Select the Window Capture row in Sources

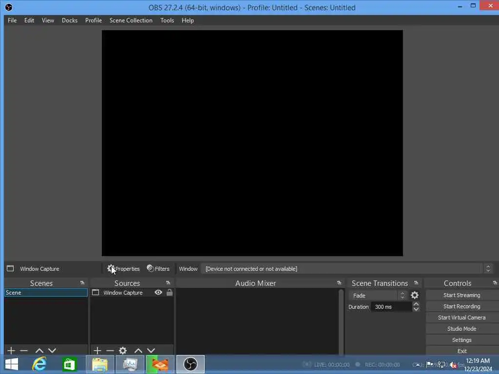tap(132, 293)
